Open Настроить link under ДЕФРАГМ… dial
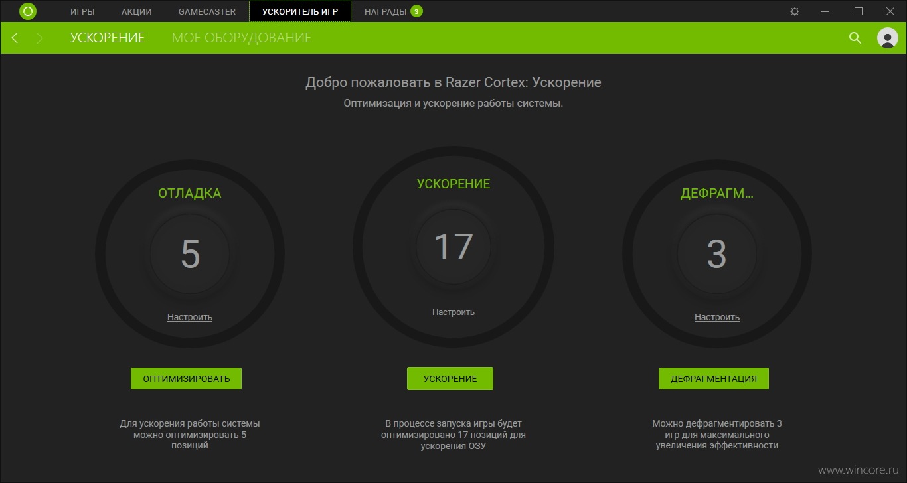Screen dimensions: 907x483 tap(717, 317)
